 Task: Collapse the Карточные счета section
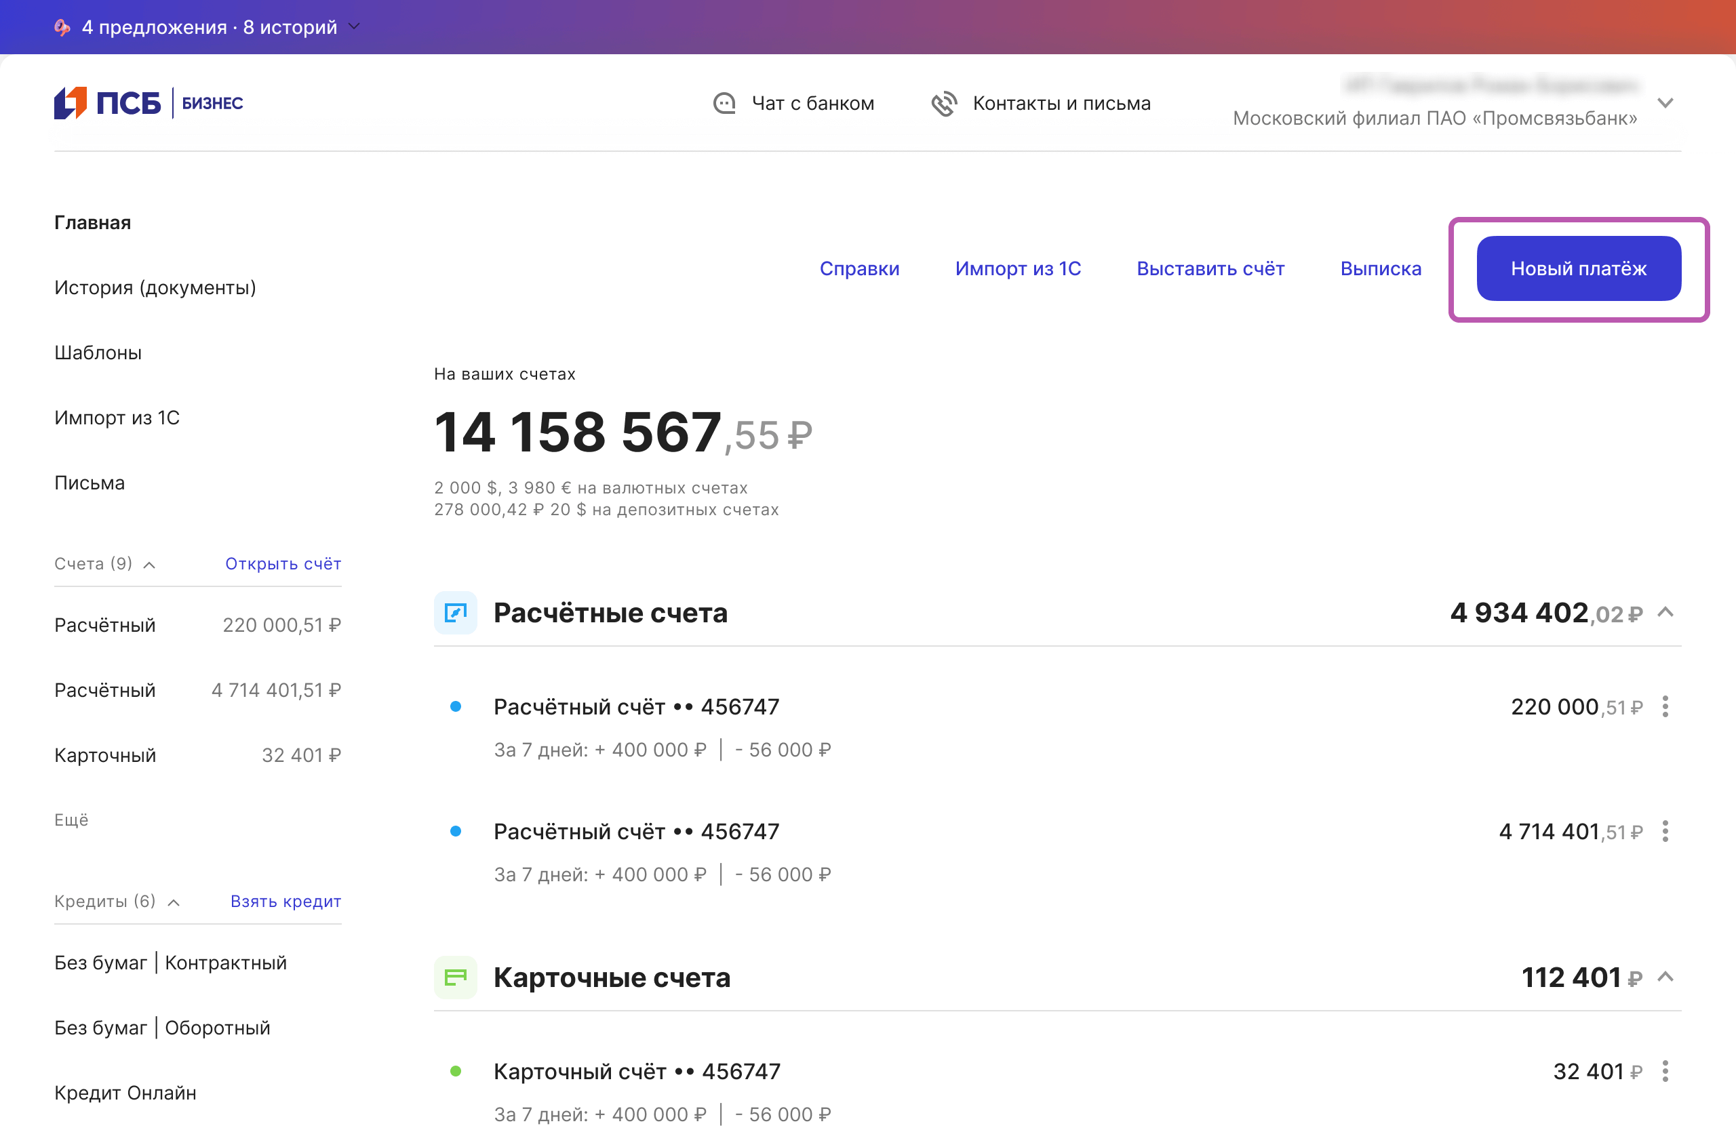click(x=1665, y=977)
